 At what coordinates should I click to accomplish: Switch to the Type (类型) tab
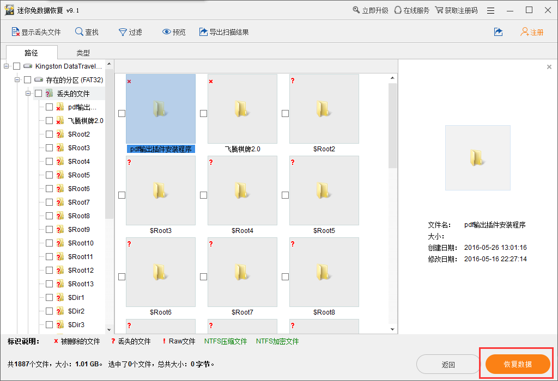point(83,53)
